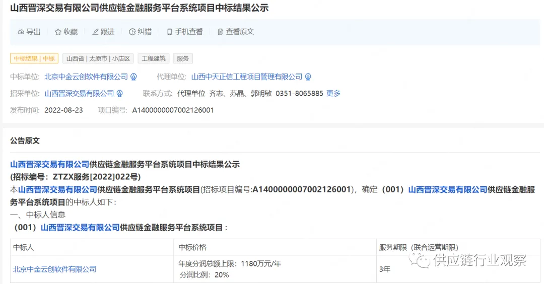Click the 中标人 table column header
Image resolution: width=544 pixels, height=284 pixels.
pos(23,248)
